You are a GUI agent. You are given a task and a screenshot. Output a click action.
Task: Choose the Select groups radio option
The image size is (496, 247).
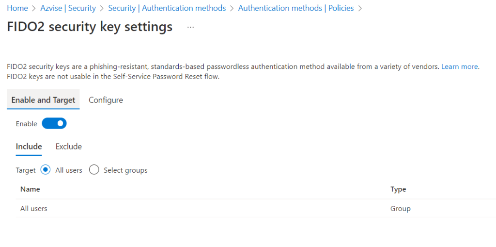pyautogui.click(x=94, y=170)
